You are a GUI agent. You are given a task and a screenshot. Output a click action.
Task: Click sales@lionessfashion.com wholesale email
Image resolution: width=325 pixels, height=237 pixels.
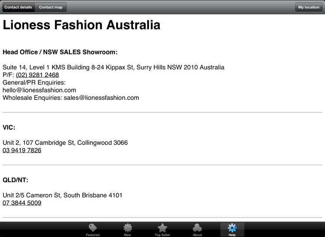(101, 98)
